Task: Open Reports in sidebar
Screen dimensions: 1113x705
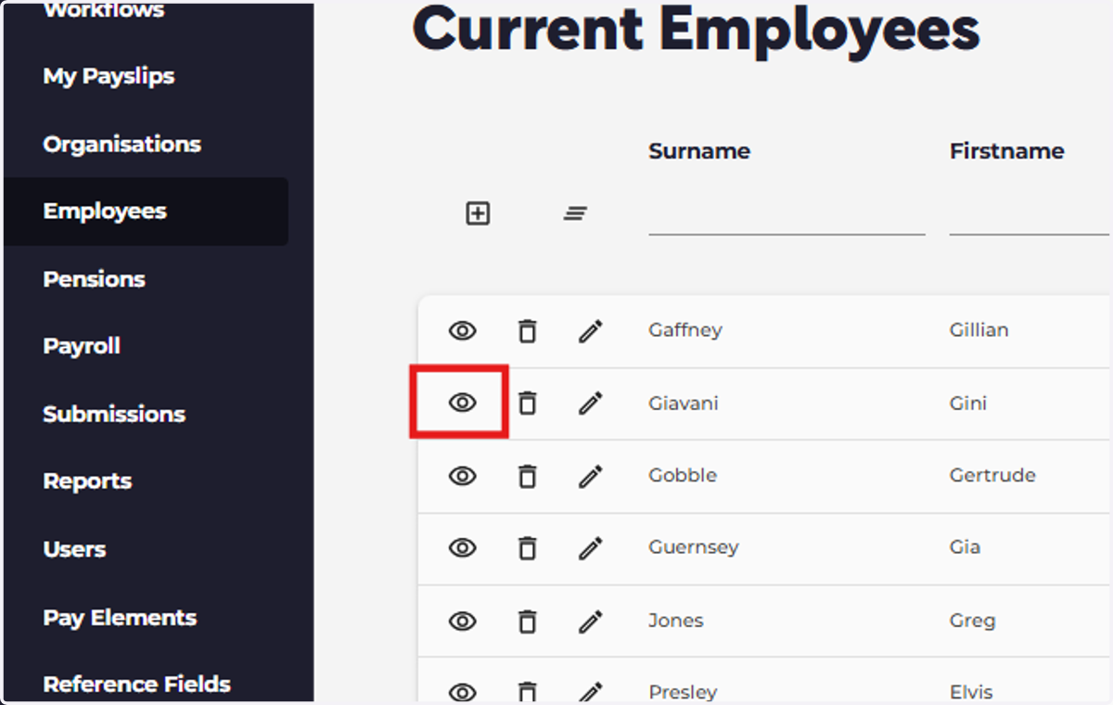Action: 87,481
